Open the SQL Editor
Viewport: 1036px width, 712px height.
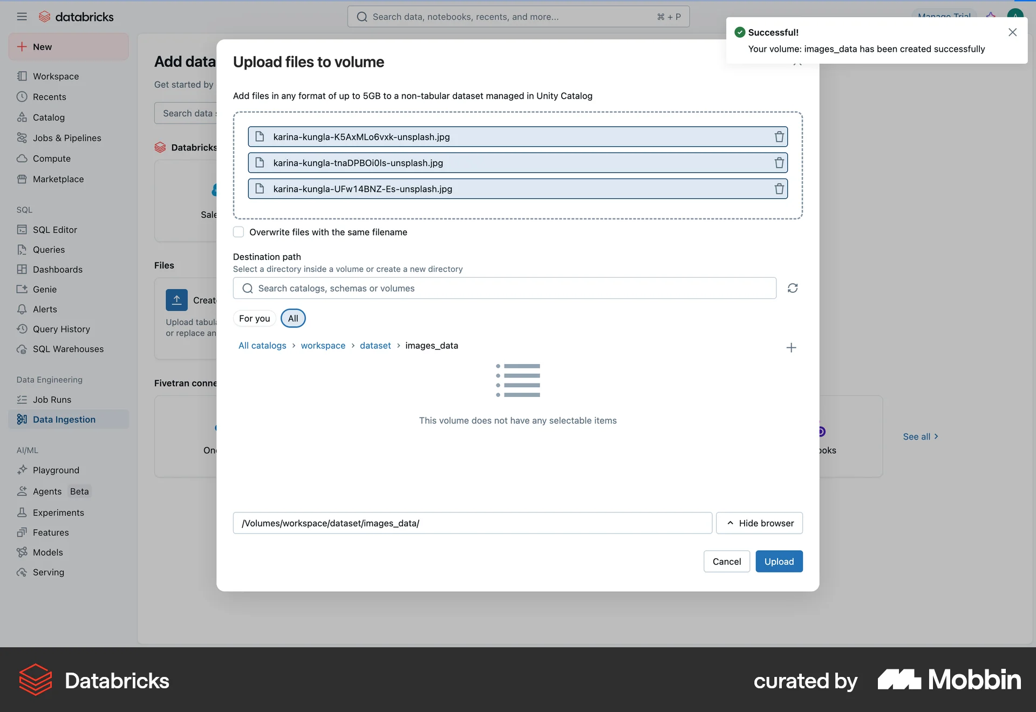pos(53,229)
